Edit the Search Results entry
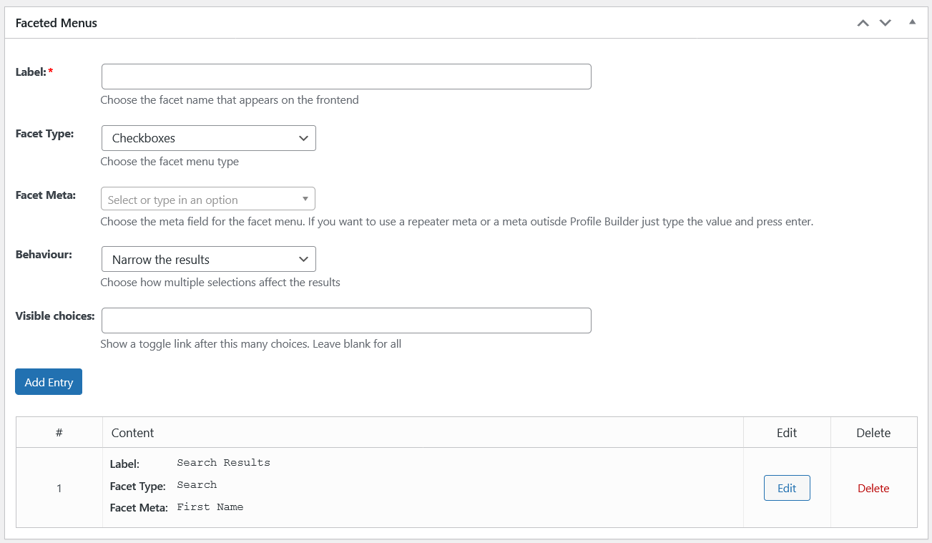 tap(787, 488)
